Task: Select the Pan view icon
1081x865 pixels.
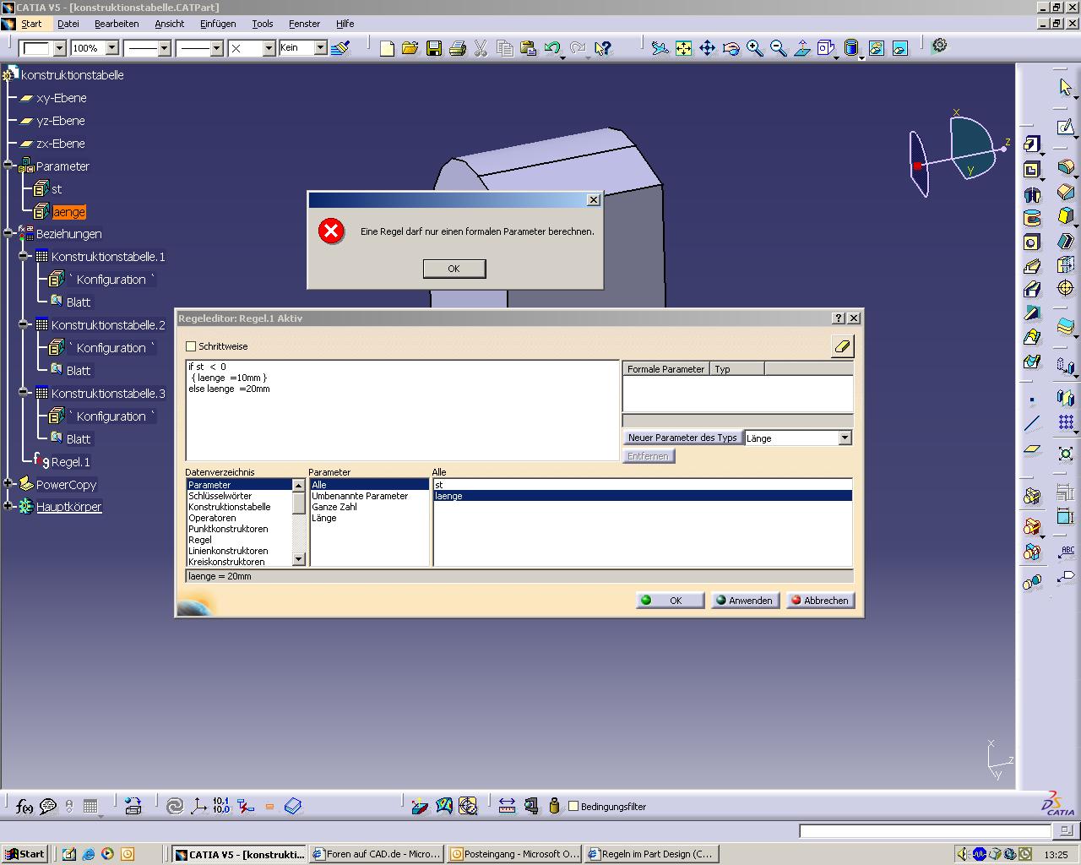Action: [708, 48]
